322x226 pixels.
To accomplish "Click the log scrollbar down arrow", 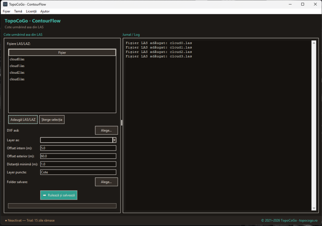I will (x=314, y=208).
